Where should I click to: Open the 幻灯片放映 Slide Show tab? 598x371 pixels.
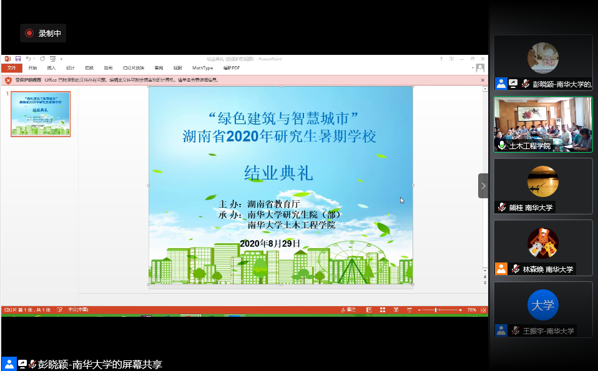[134, 68]
